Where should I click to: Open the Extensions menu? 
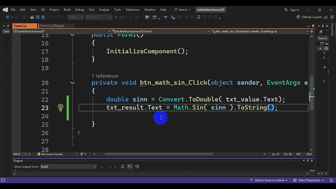pos(133,10)
